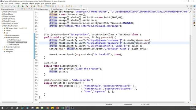196x110 pixels.
Task: Click the New Java Package icon
Action: (32, 6)
